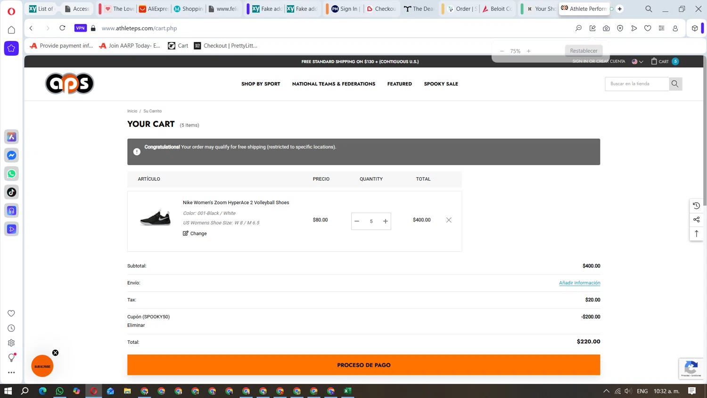
Task: Open Facebook Messenger in the sidebar
Action: pos(11,155)
